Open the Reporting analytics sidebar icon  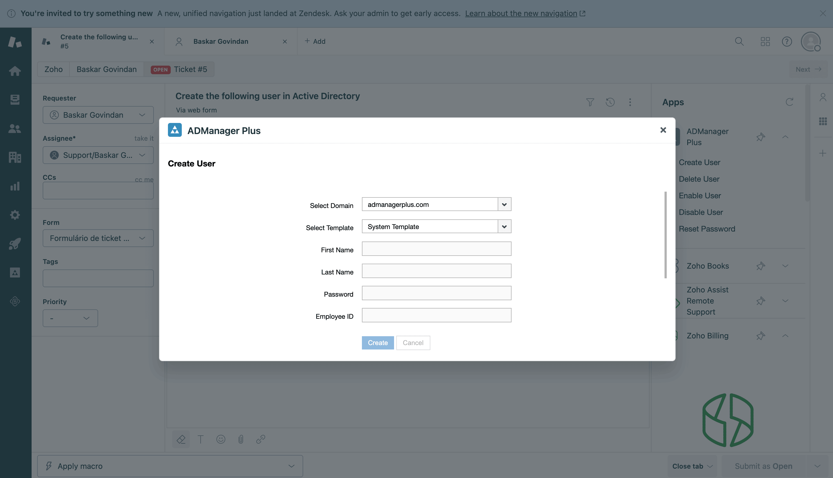[15, 186]
